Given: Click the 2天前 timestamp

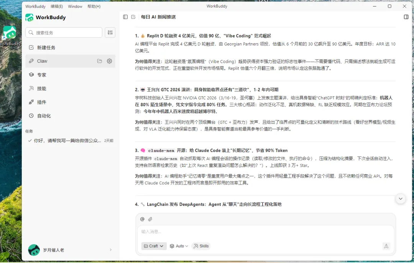Looking at the screenshot, I should coord(108,141).
